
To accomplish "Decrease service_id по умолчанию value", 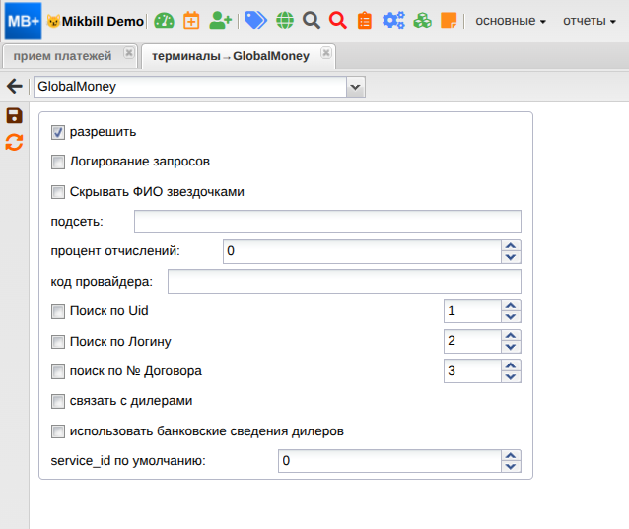I will (x=511, y=467).
